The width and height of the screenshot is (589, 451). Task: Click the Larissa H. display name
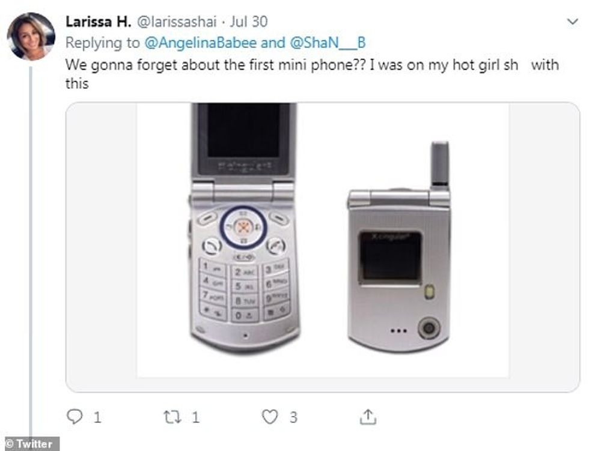coord(99,23)
